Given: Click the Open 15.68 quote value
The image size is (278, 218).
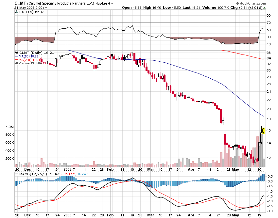Looking at the screenshot, I should (x=132, y=8).
